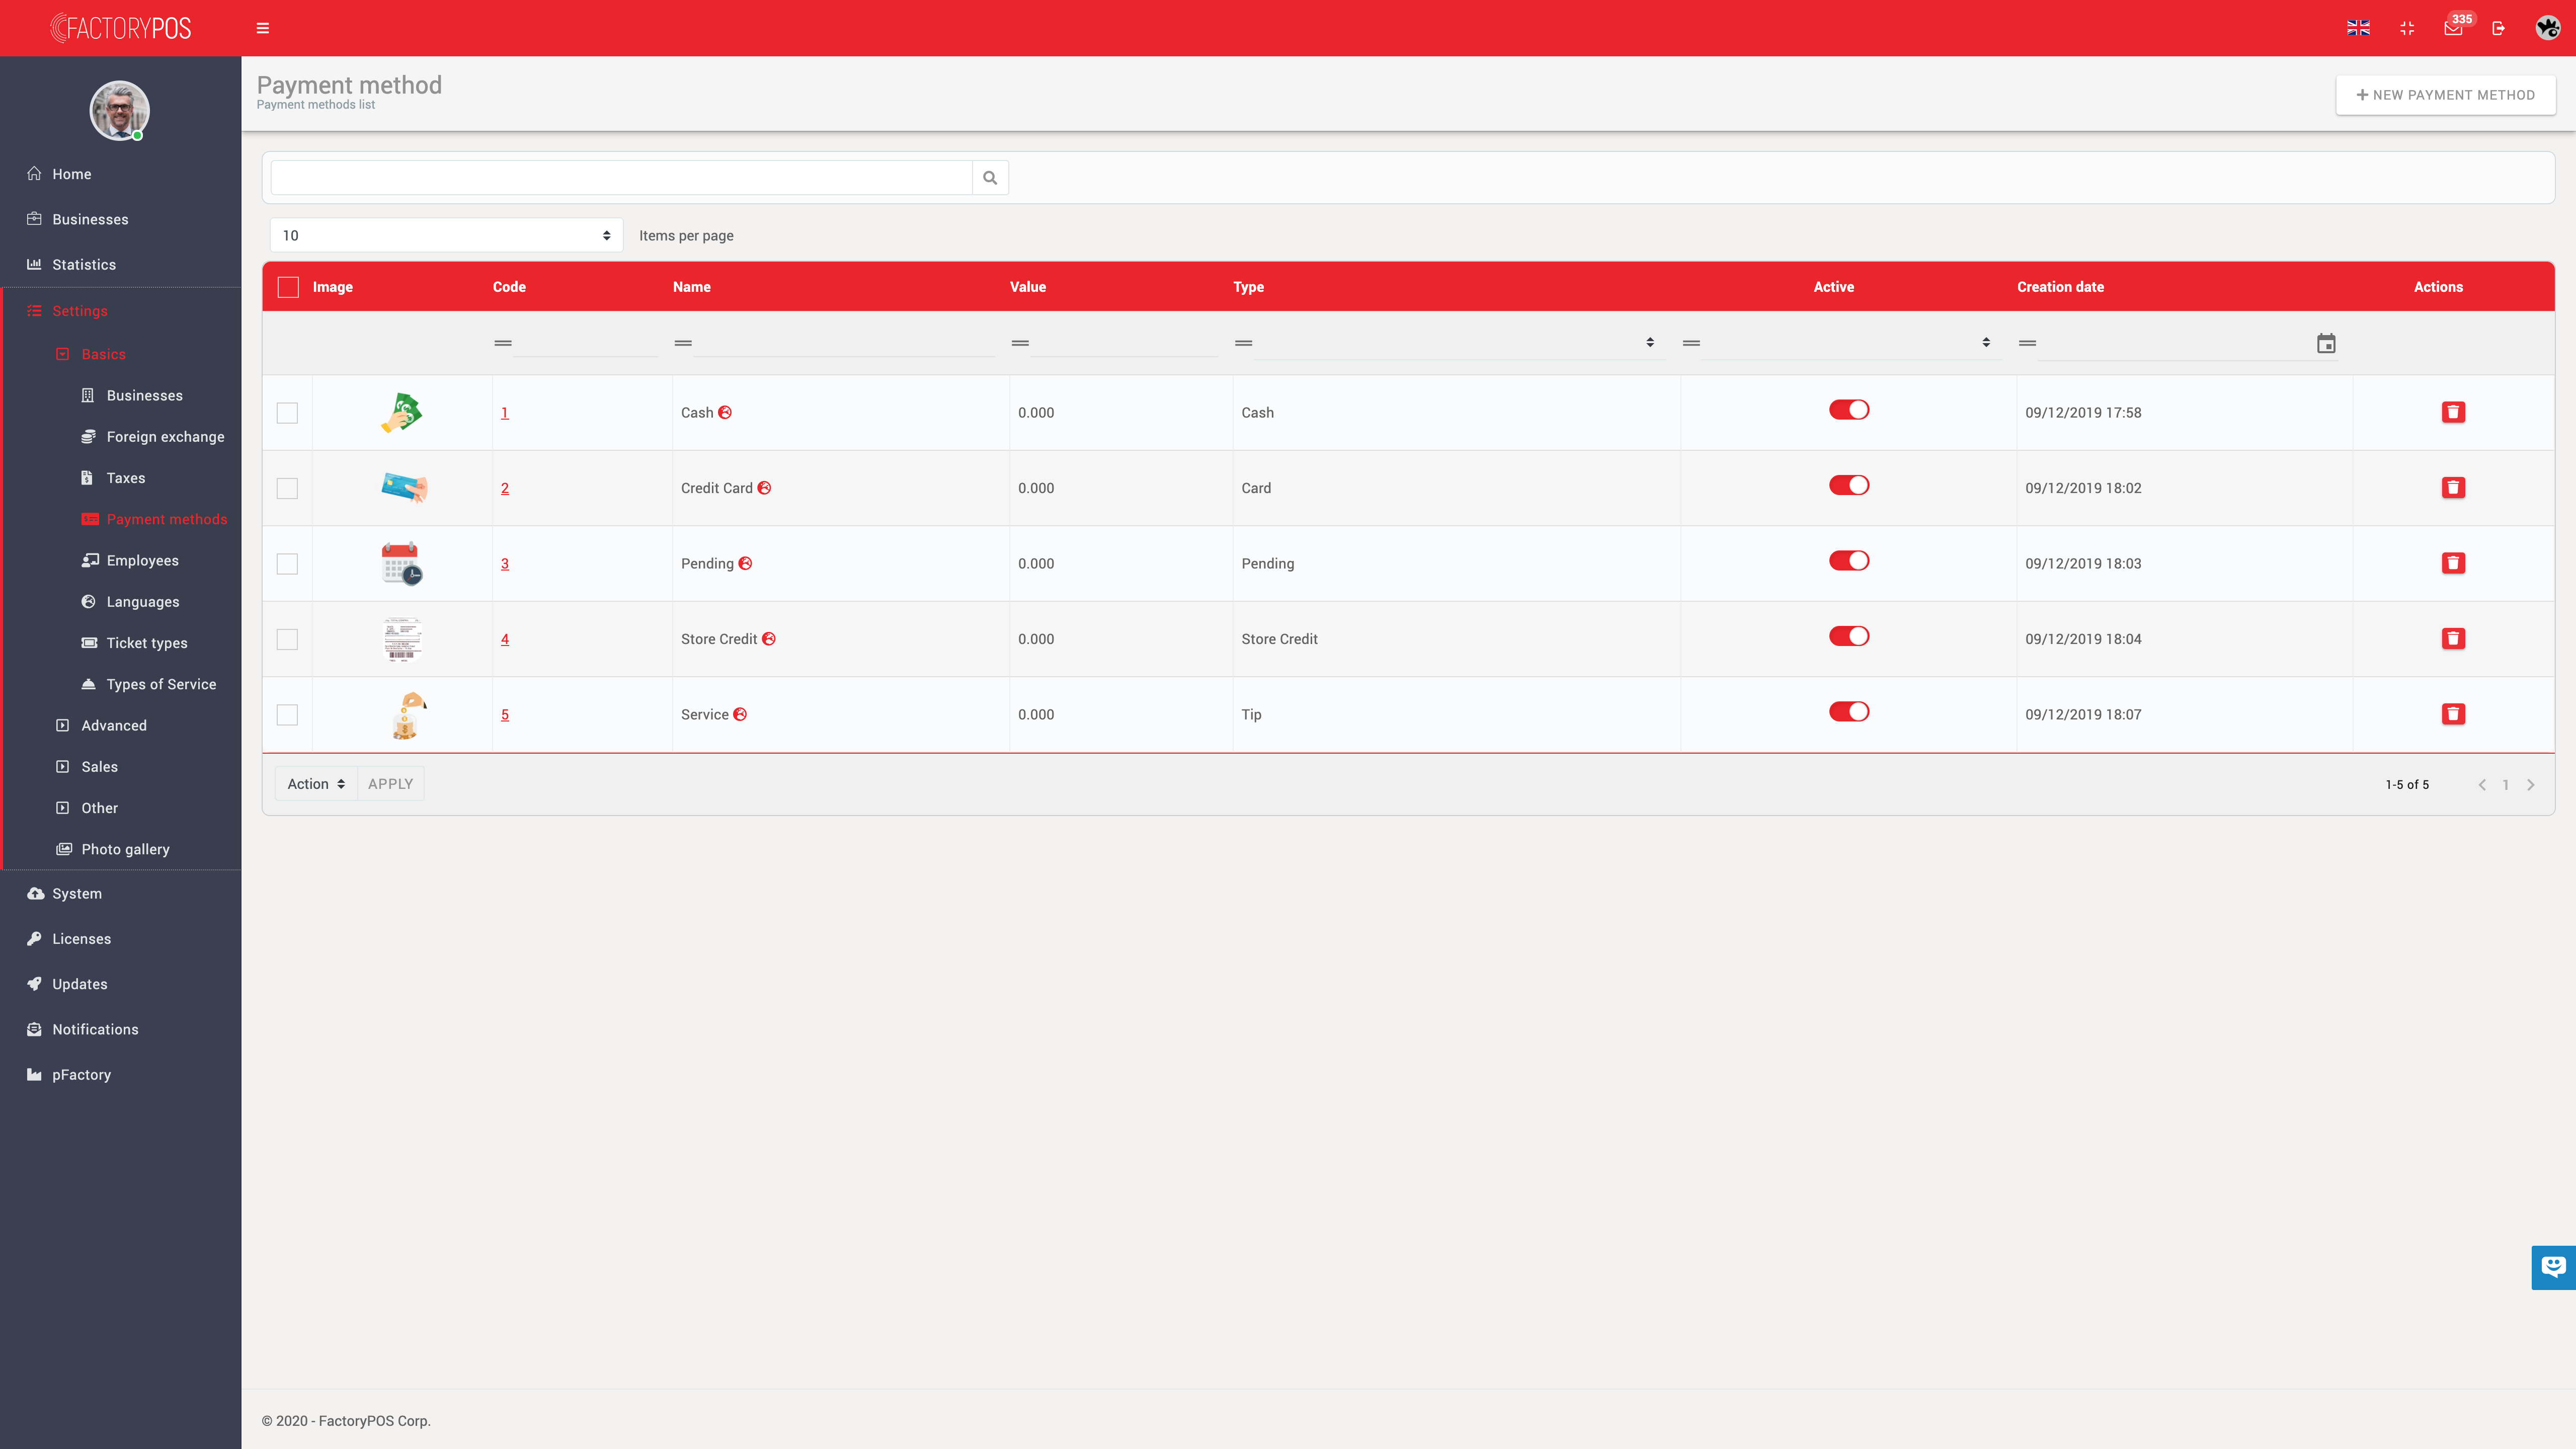Open the items per page dropdown
2576x1449 pixels.
pyautogui.click(x=446, y=235)
